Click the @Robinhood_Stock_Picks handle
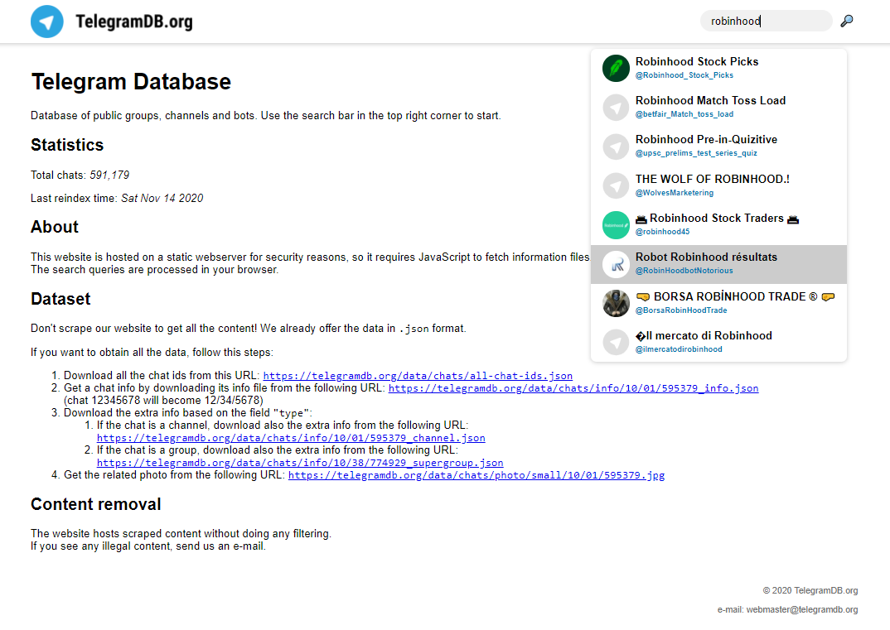The width and height of the screenshot is (890, 630). click(x=684, y=75)
